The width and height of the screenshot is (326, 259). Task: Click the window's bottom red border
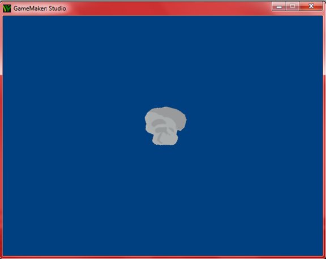163,257
